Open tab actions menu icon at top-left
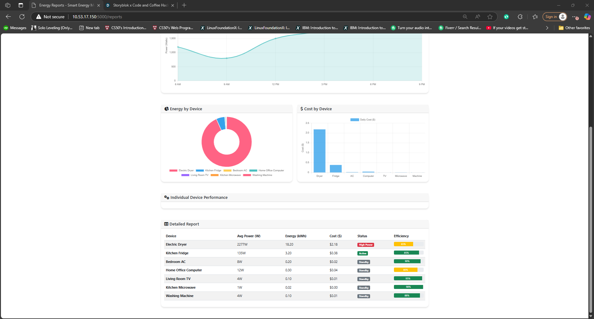This screenshot has height=319, width=594. pos(21,5)
